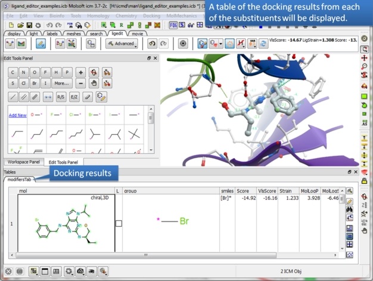Screen dimensions: 373x281
Task: Click the Add New link
Action: 17,115
